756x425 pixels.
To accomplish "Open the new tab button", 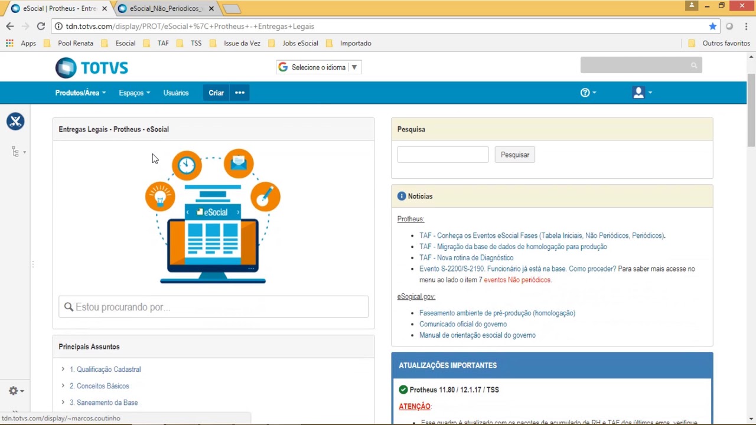I will [231, 9].
